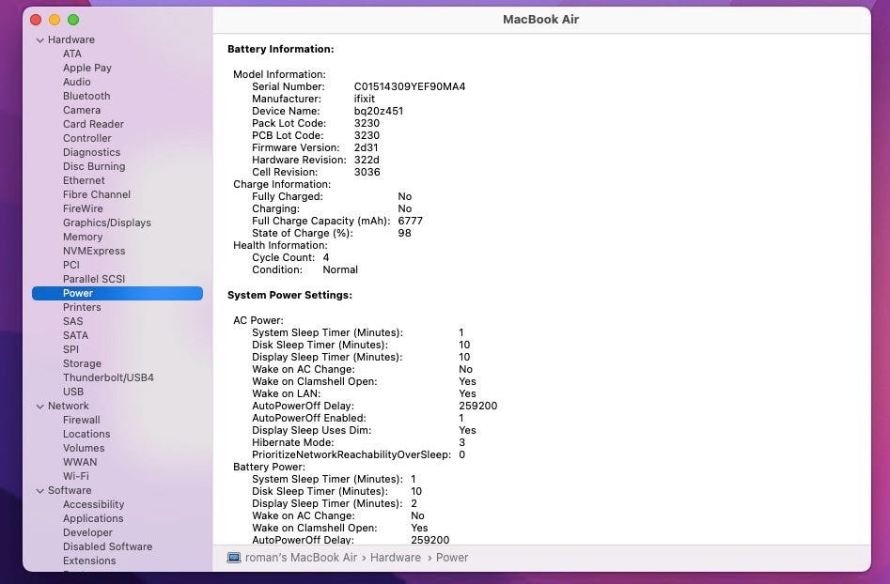The image size is (890, 584).
Task: Select Audio under Hardware
Action: (77, 82)
